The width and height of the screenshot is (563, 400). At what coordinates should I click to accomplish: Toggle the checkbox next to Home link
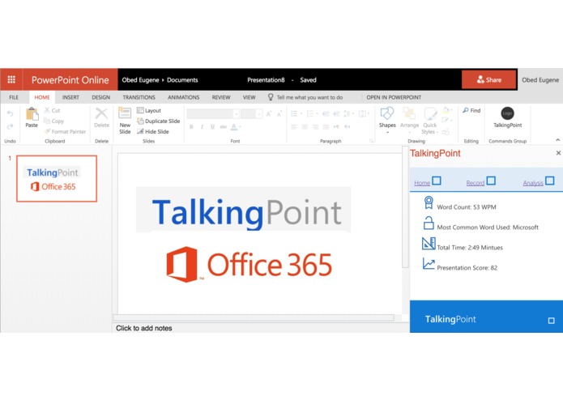[x=437, y=181]
